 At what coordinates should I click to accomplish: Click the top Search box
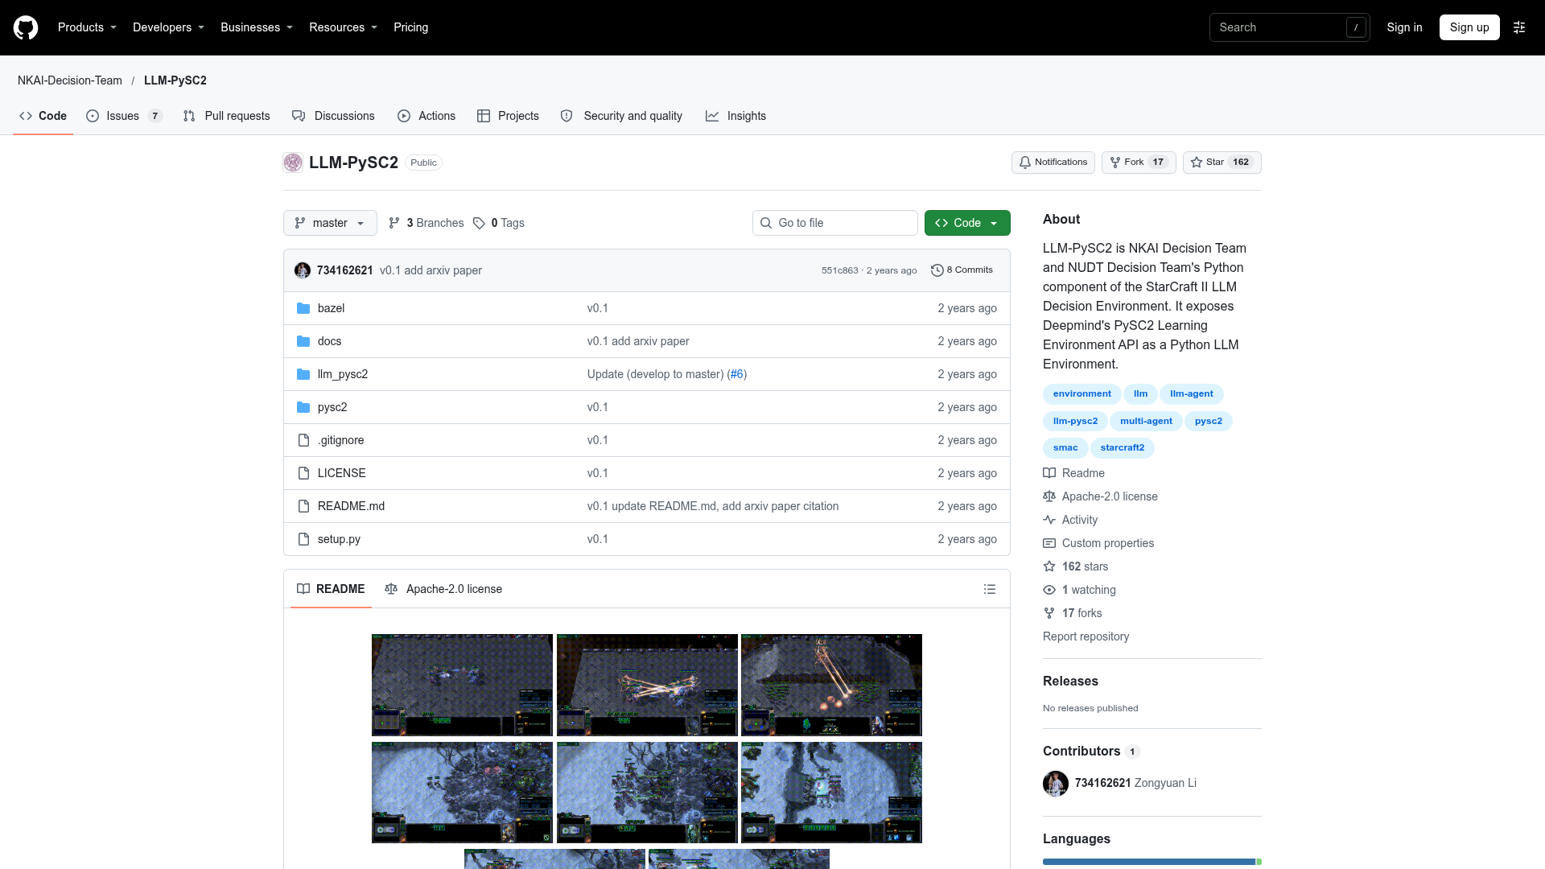point(1289,27)
